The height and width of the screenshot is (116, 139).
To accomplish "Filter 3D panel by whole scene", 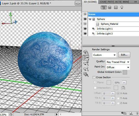I will [x=104, y=7].
